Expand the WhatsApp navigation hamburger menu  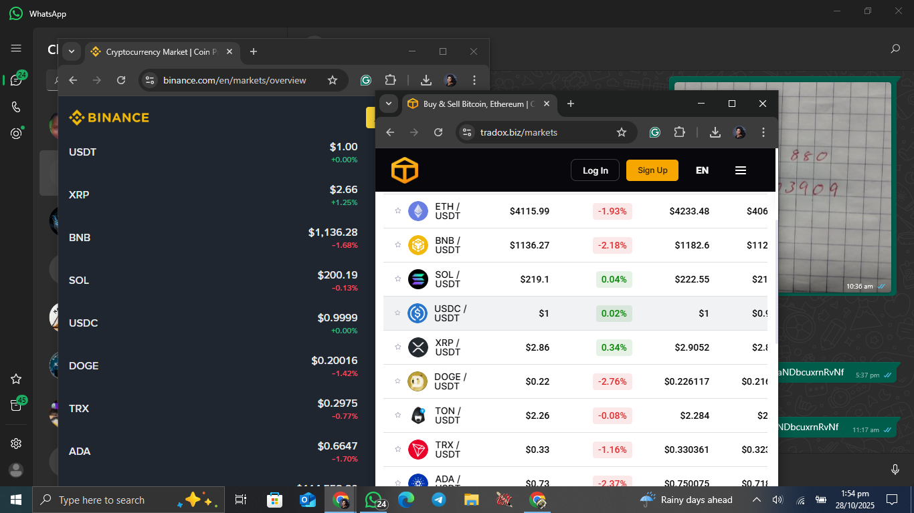[16, 48]
